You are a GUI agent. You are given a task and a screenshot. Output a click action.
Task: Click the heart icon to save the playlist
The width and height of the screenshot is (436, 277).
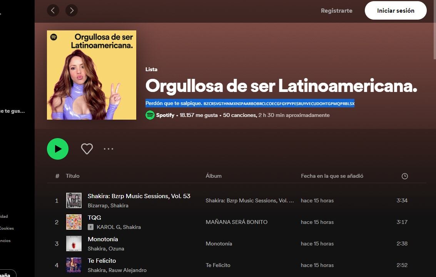pyautogui.click(x=87, y=149)
